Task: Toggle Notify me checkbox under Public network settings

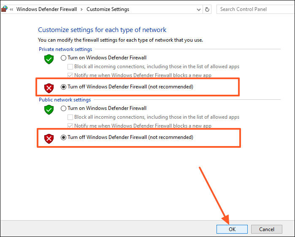Action: (x=70, y=126)
